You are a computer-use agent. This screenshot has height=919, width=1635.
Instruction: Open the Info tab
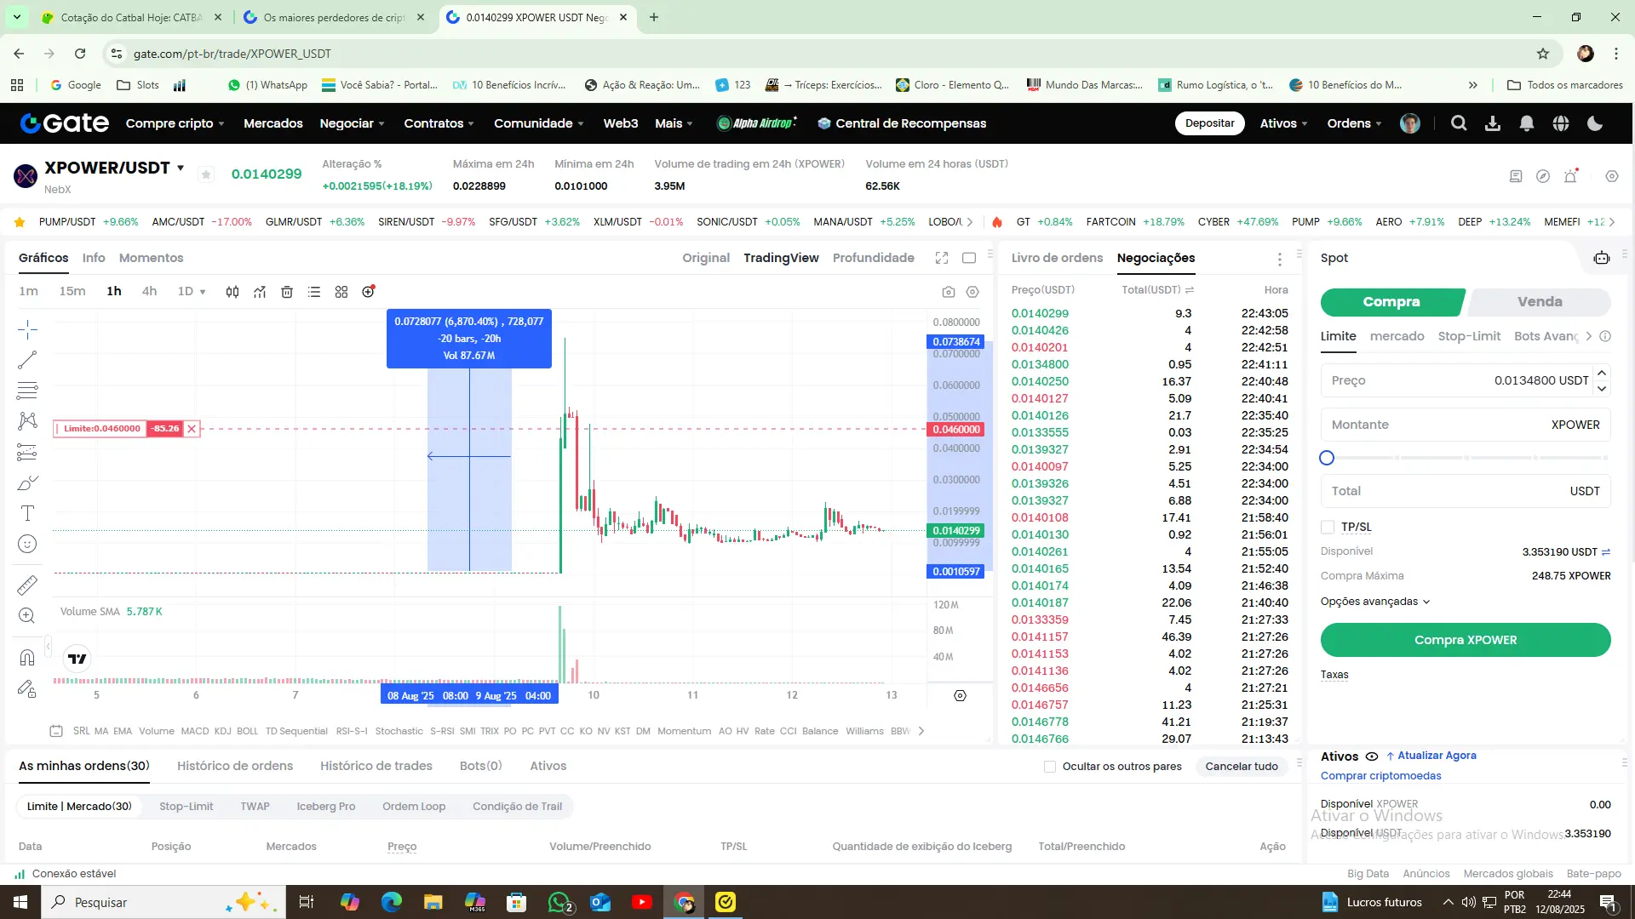coord(94,258)
